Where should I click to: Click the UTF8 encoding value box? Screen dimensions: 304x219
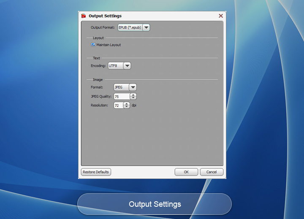[115, 66]
